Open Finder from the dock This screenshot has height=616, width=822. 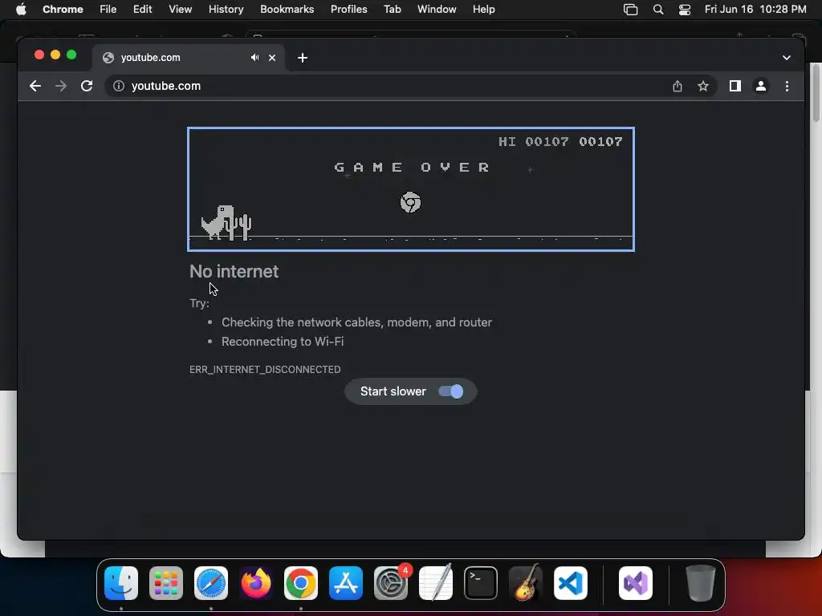121,583
